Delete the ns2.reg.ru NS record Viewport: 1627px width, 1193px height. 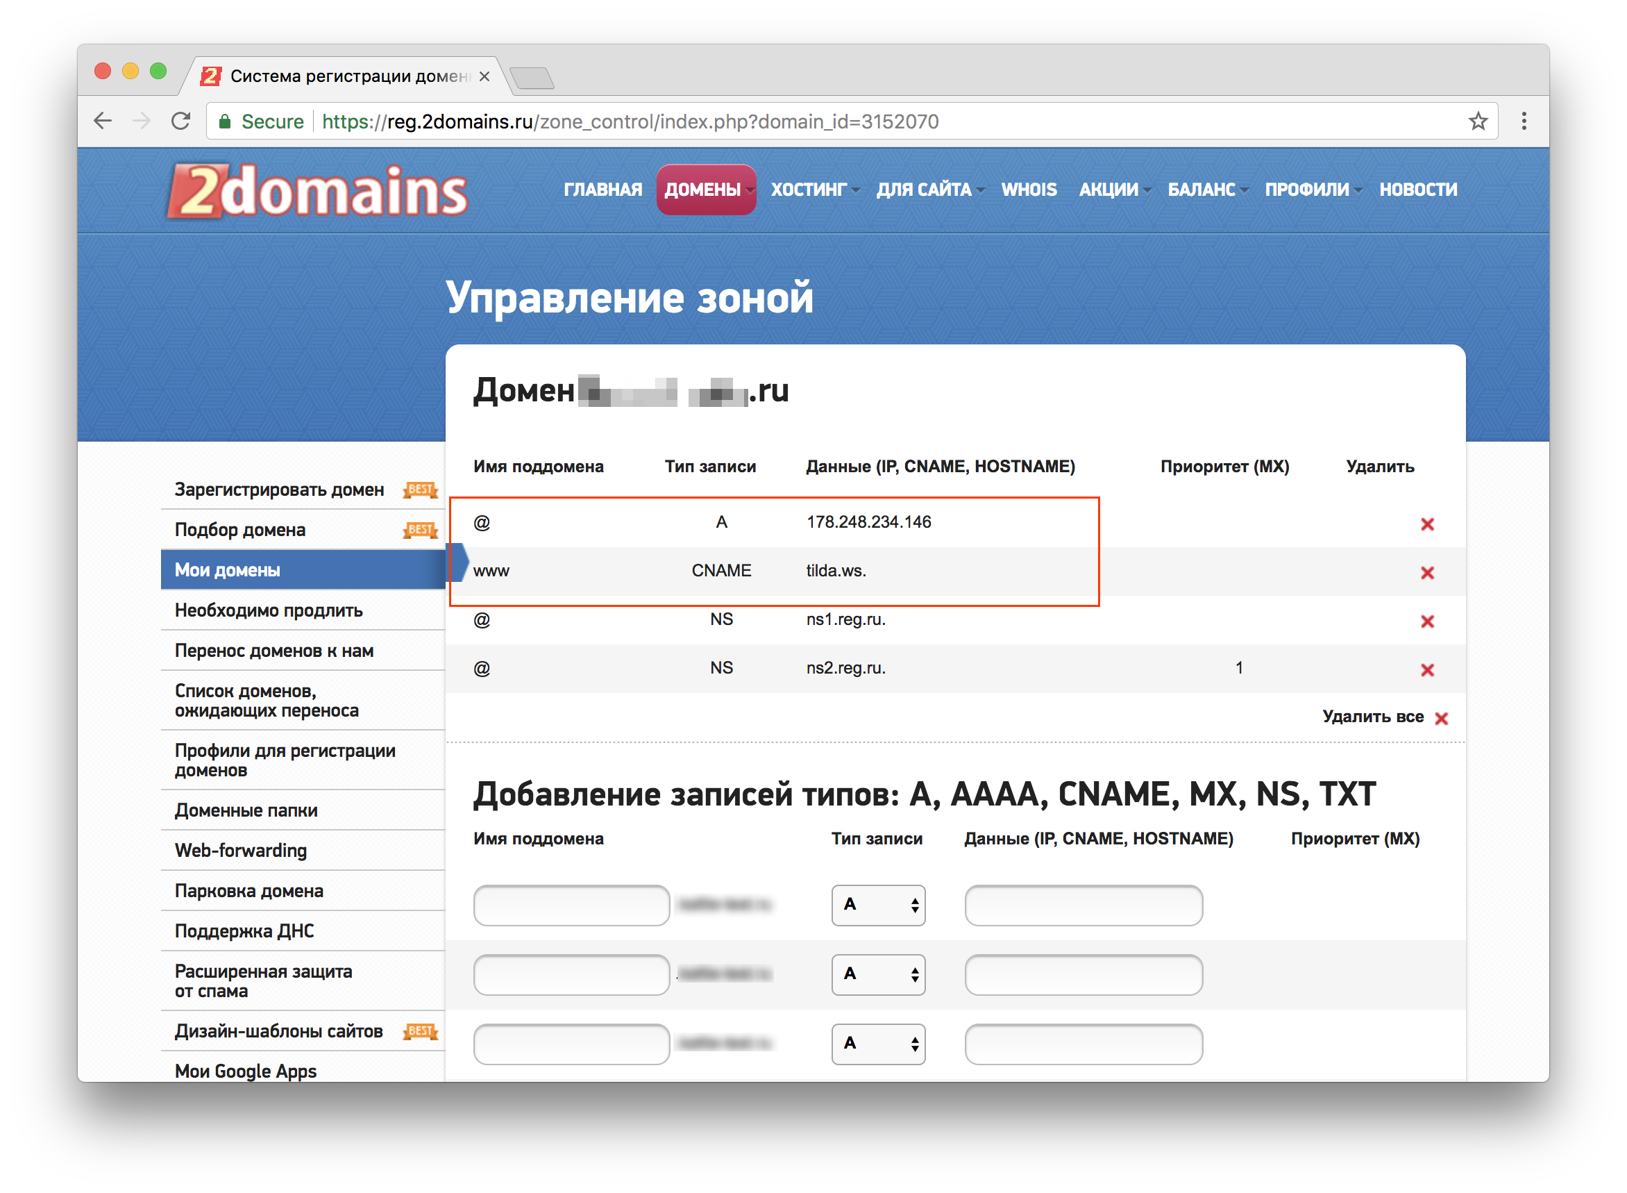pyautogui.click(x=1427, y=670)
